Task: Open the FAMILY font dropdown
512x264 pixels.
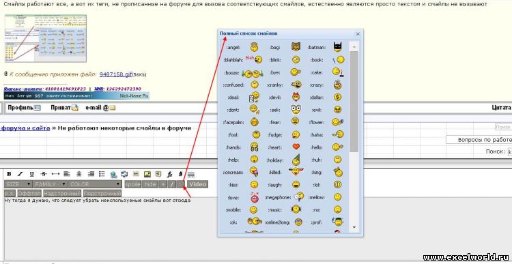Action: 51,184
